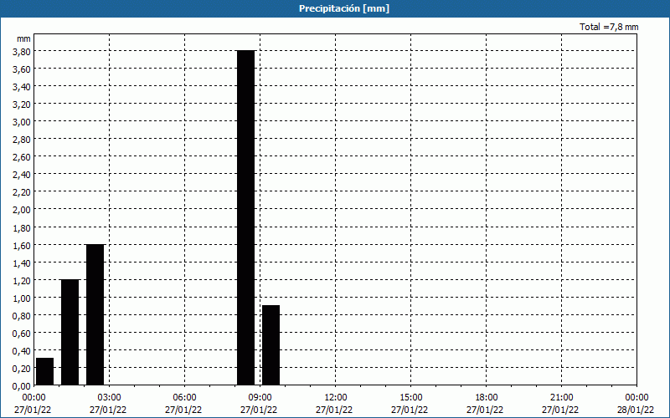Select the 28/01/22 date label
The height and width of the screenshot is (418, 670).
pos(636,410)
